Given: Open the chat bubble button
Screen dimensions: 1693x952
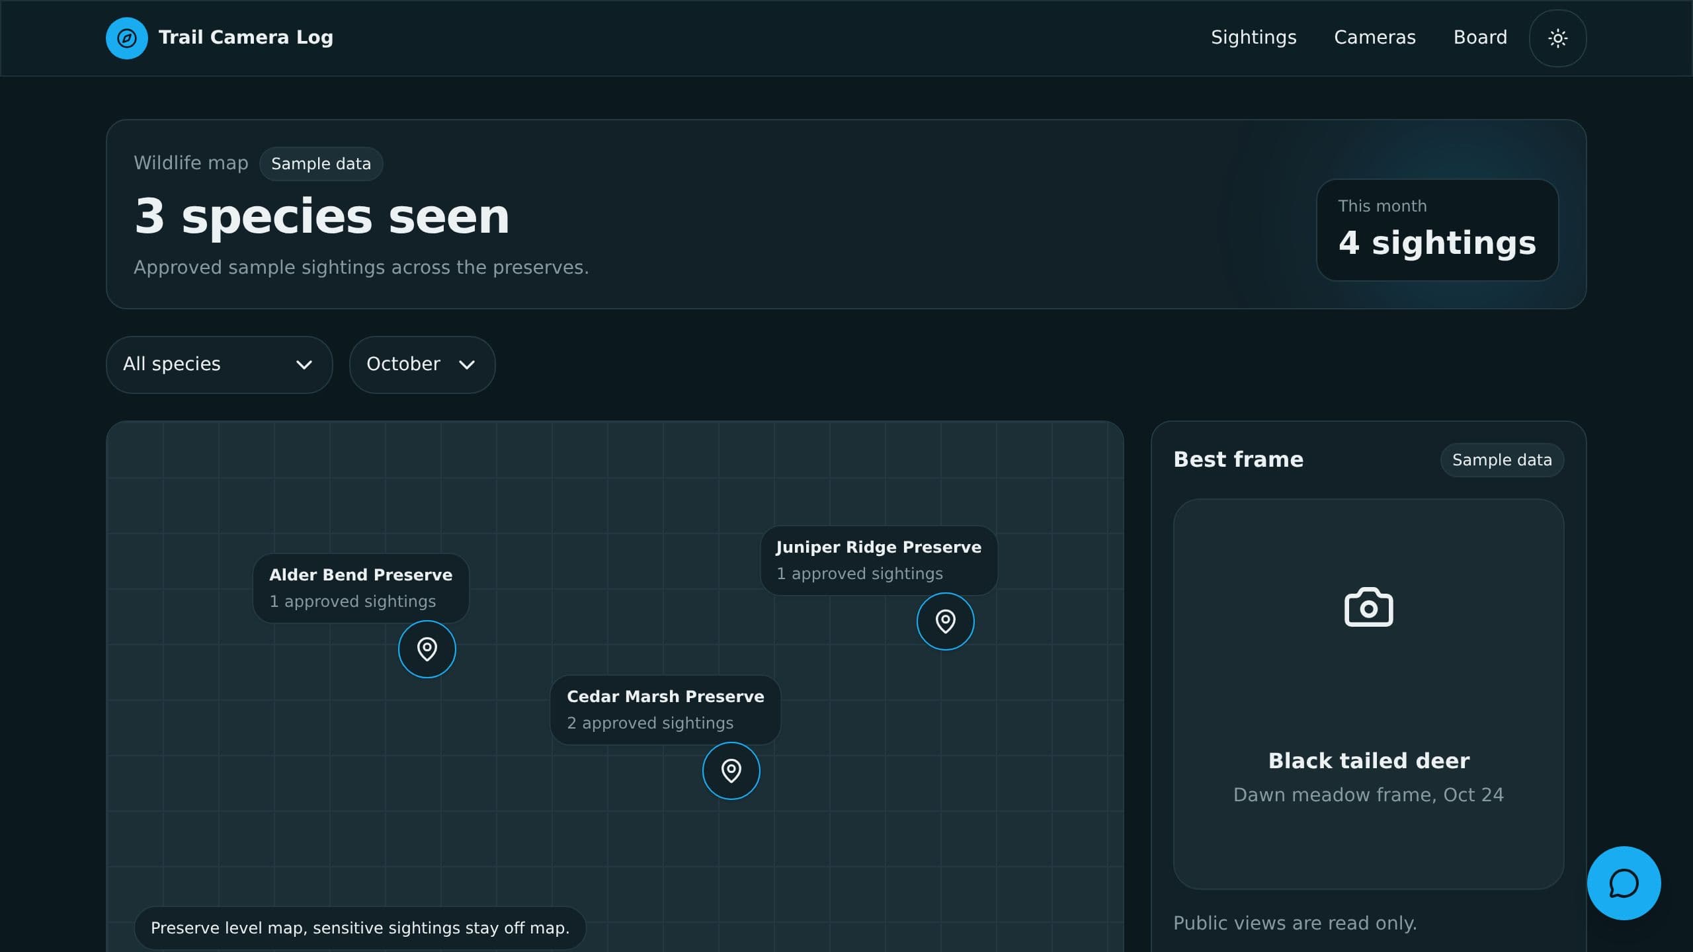Looking at the screenshot, I should coord(1624,883).
